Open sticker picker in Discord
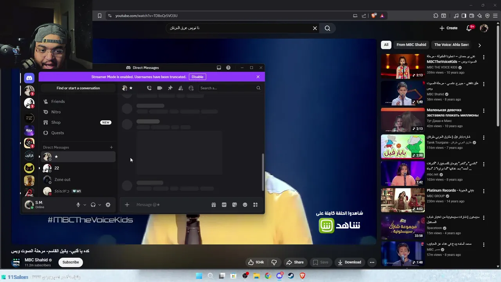This screenshot has height=282, width=501. 234,204
